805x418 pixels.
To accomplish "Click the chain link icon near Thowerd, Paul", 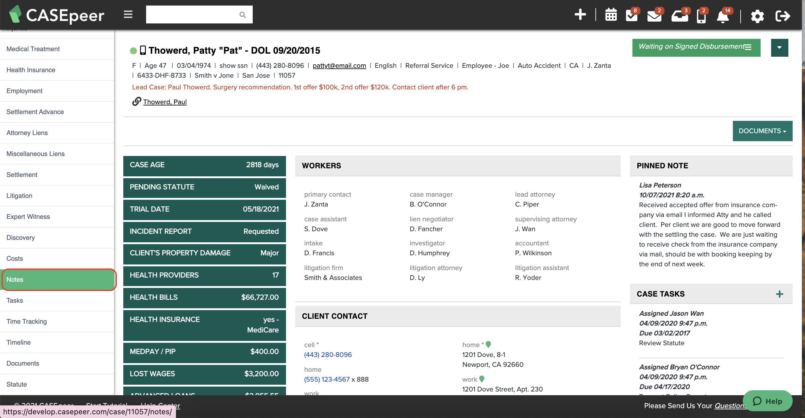I will [137, 101].
